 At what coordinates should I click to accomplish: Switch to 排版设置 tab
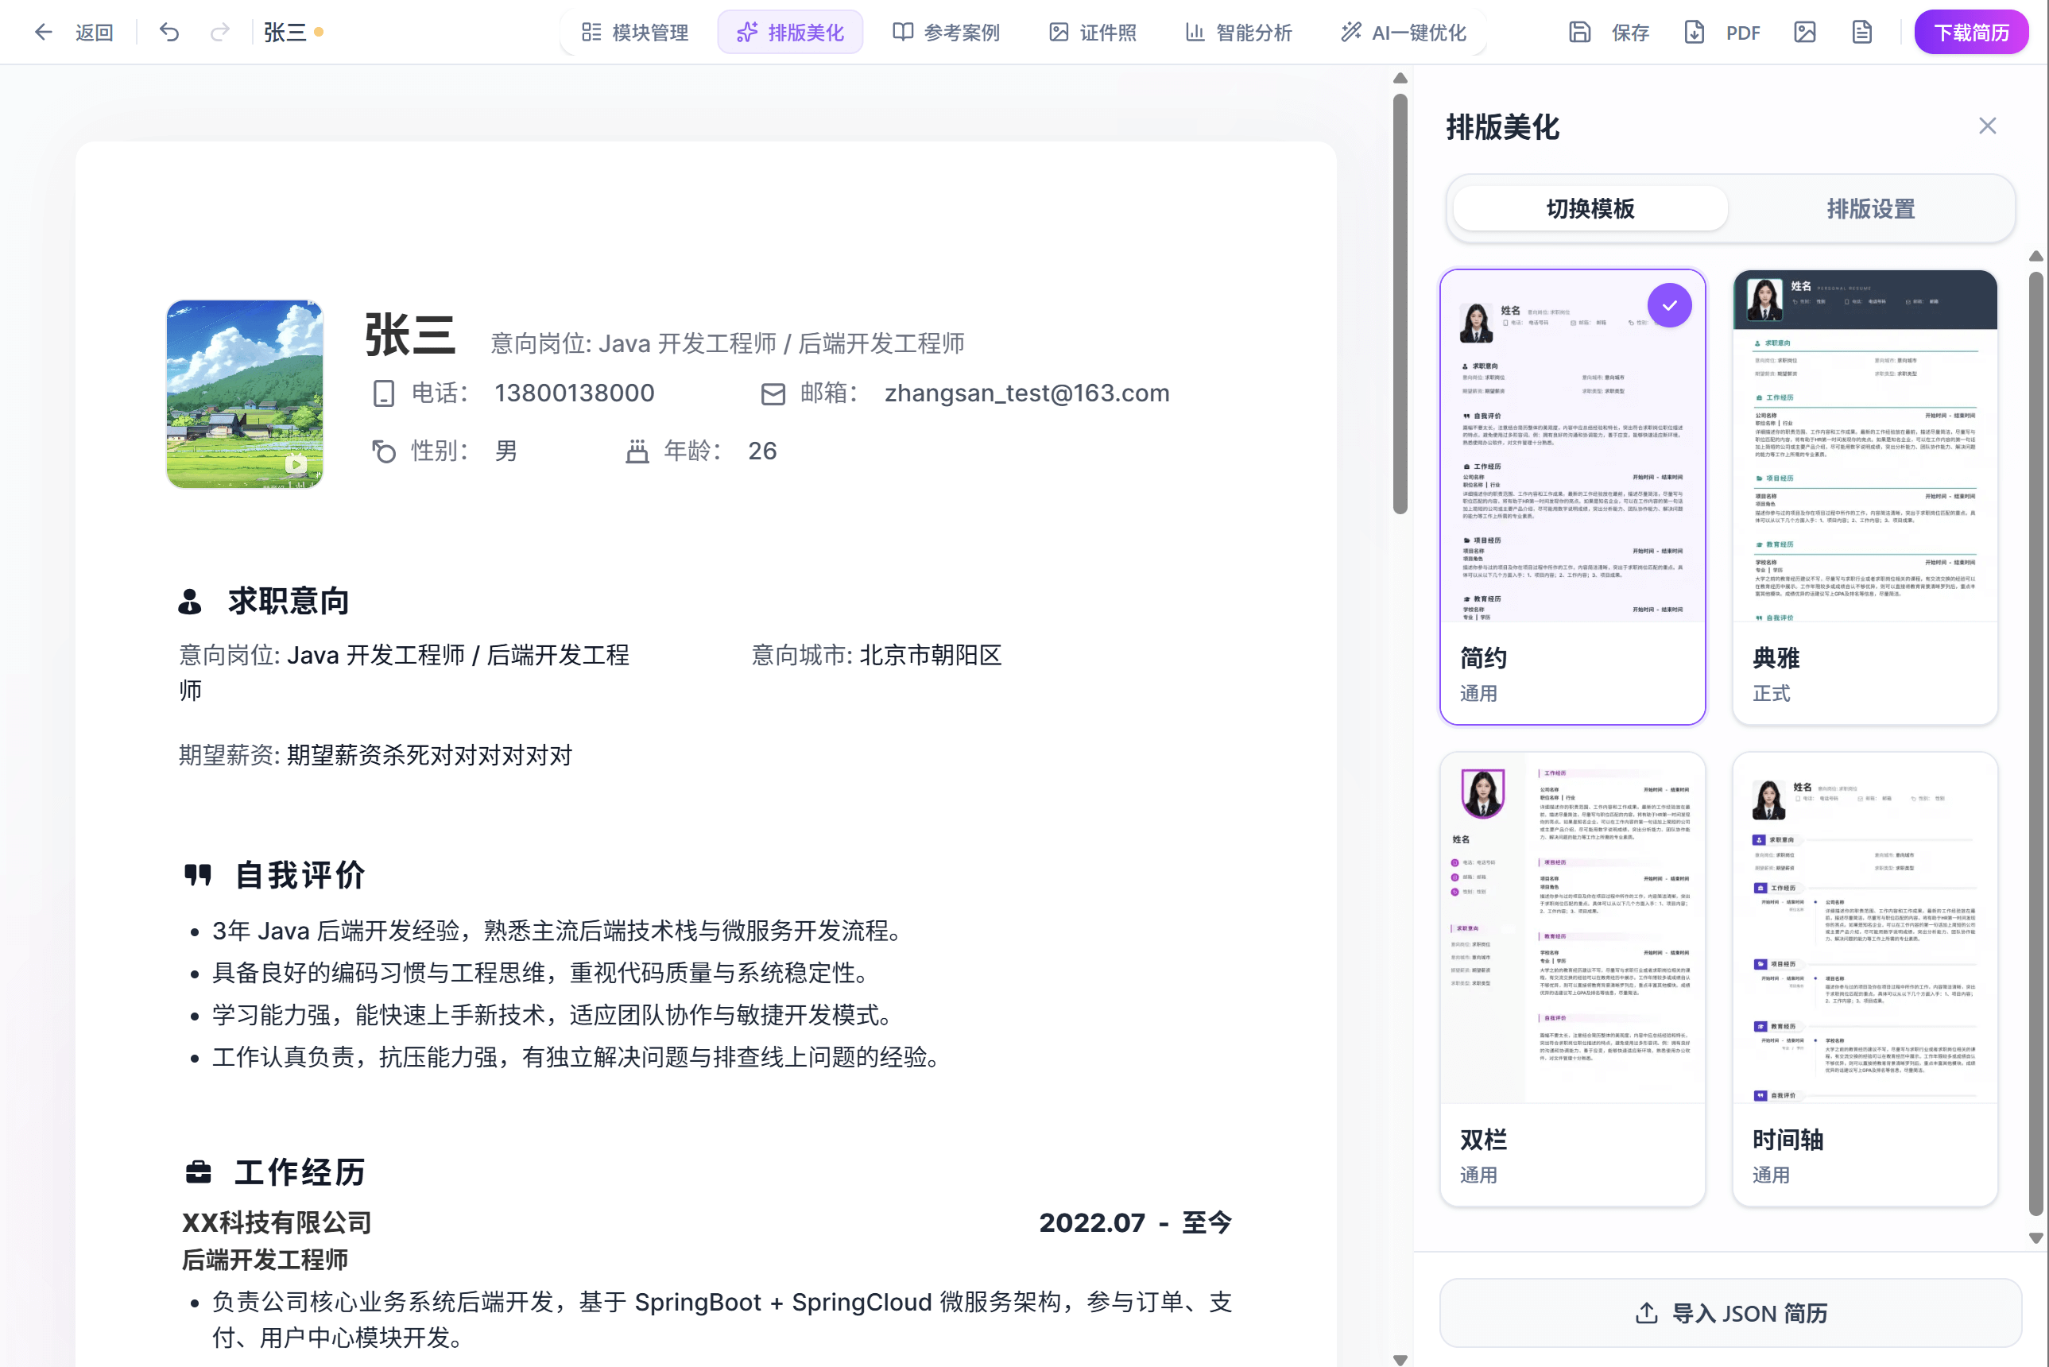(x=1870, y=208)
